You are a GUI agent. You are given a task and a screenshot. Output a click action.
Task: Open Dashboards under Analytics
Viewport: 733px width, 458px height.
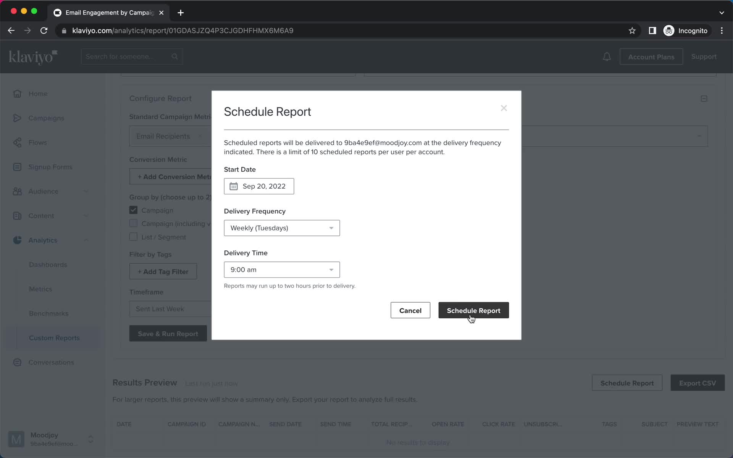48,264
